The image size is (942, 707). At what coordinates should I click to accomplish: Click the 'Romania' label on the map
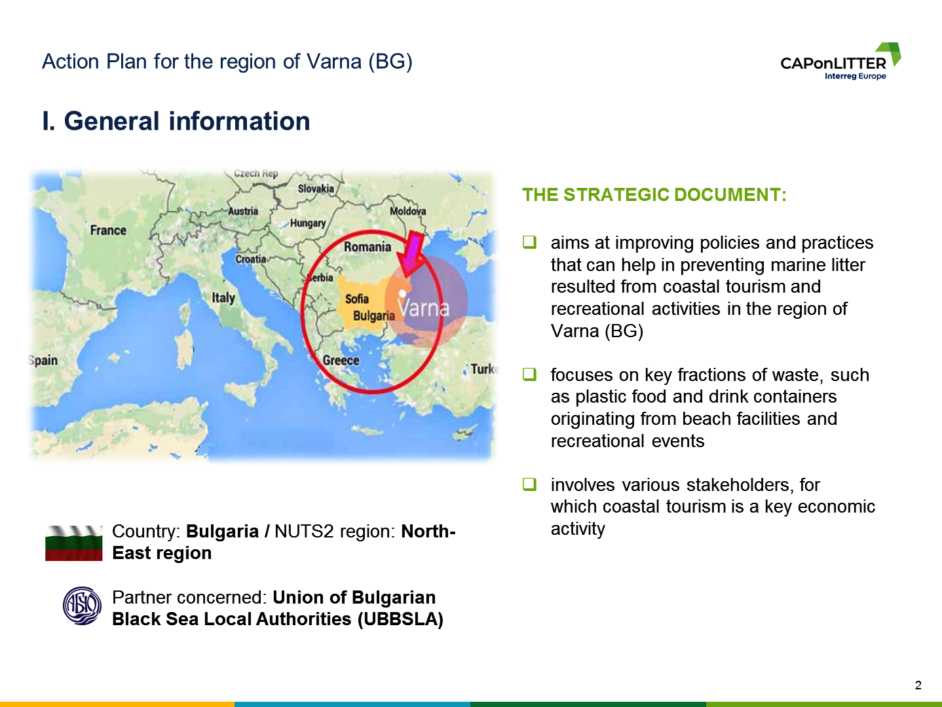(367, 247)
